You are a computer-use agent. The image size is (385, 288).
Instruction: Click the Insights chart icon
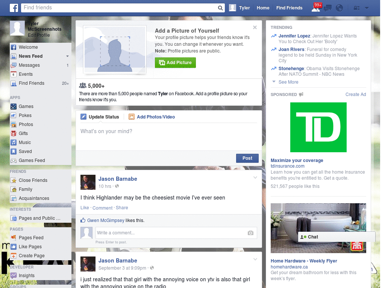tap(14, 276)
